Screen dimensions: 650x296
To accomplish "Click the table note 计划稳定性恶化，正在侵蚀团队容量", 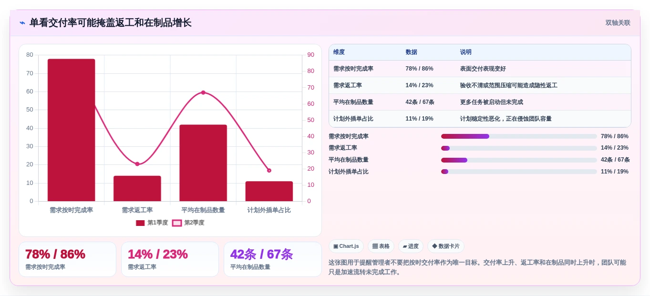I will click(506, 119).
